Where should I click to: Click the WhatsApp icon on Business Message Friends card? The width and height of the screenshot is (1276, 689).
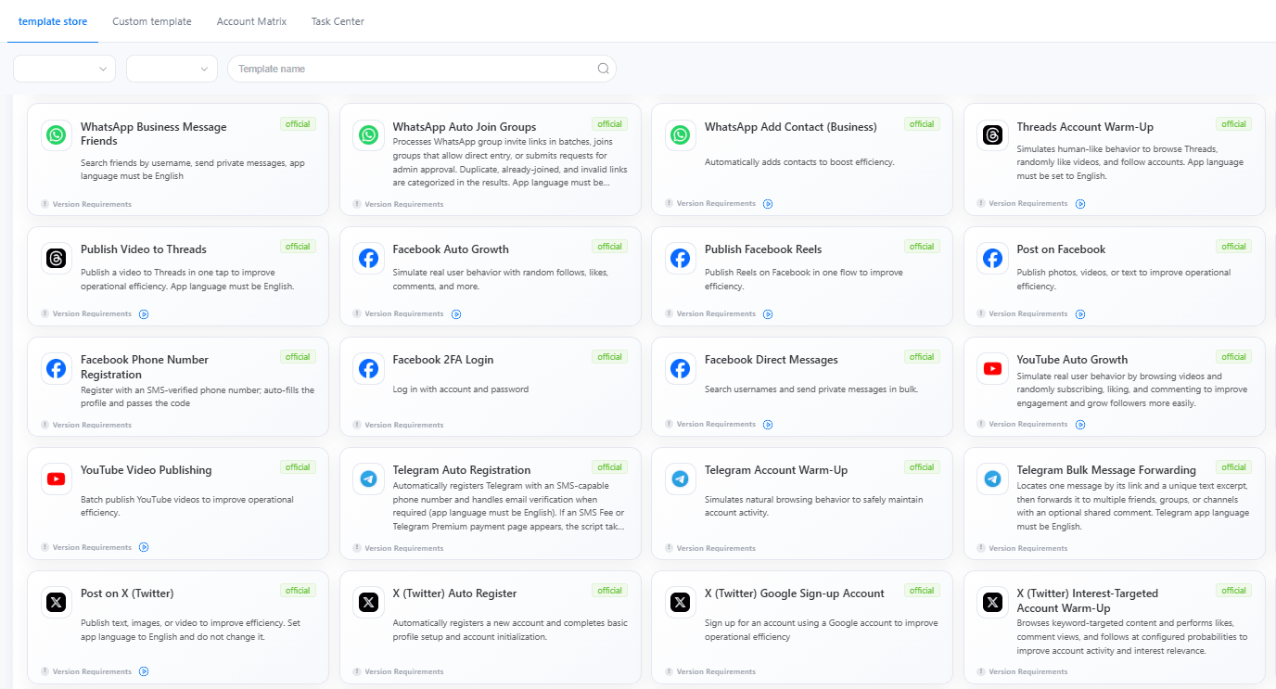[x=57, y=135]
